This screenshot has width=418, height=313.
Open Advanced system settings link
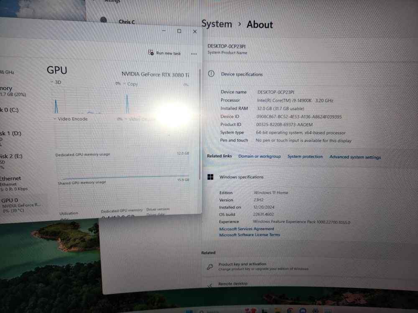tap(355, 157)
